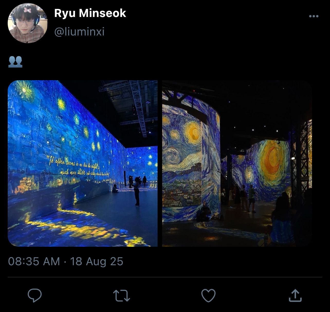
Task: Click the pink bow on the avatar
Action: (27, 11)
